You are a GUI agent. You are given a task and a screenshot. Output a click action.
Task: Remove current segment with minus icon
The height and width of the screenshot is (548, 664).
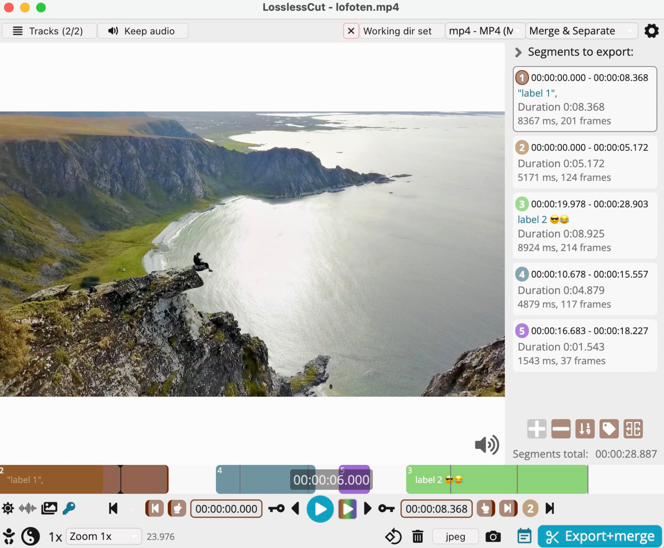click(561, 429)
